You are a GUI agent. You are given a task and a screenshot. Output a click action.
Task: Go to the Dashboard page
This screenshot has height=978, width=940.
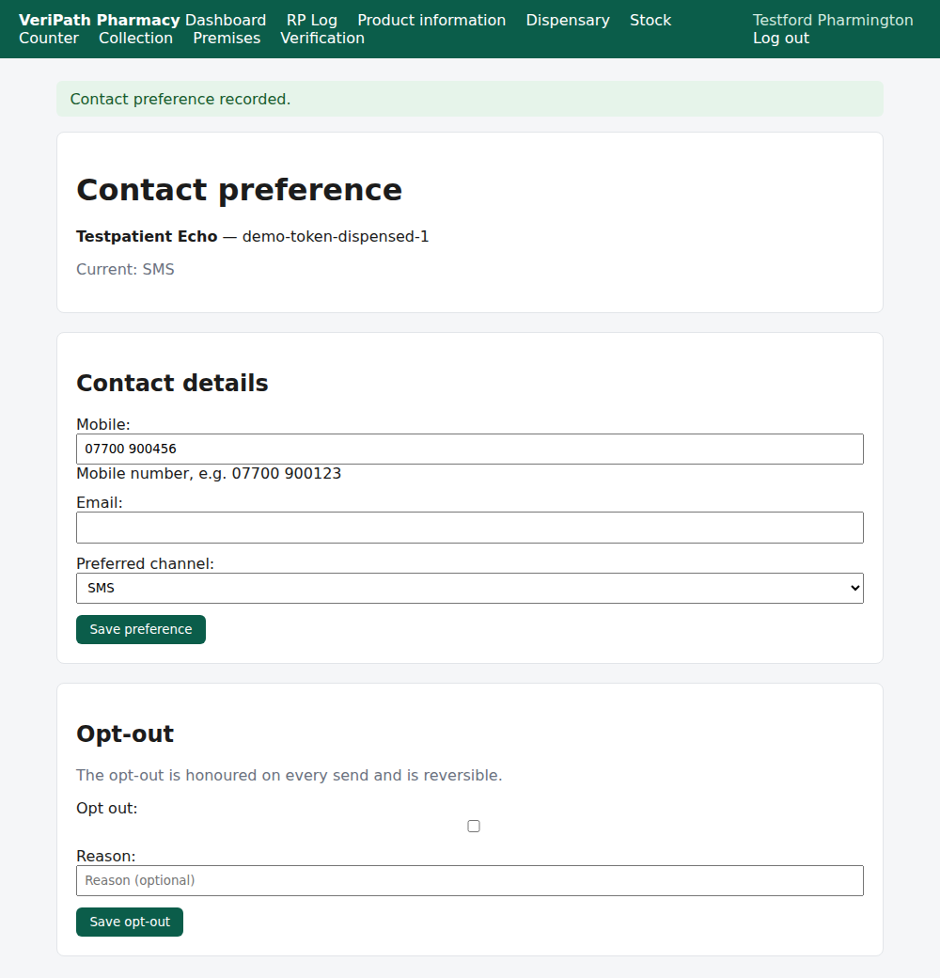[x=226, y=20]
